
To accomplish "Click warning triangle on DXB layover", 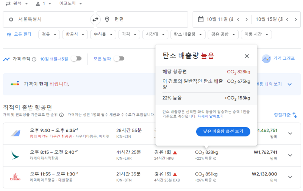I will tap(175, 174).
